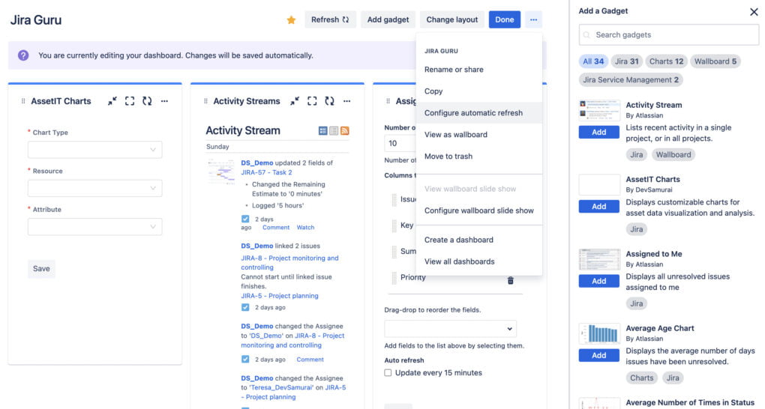Select Rename or share menu item
The width and height of the screenshot is (765, 409).
478,70
